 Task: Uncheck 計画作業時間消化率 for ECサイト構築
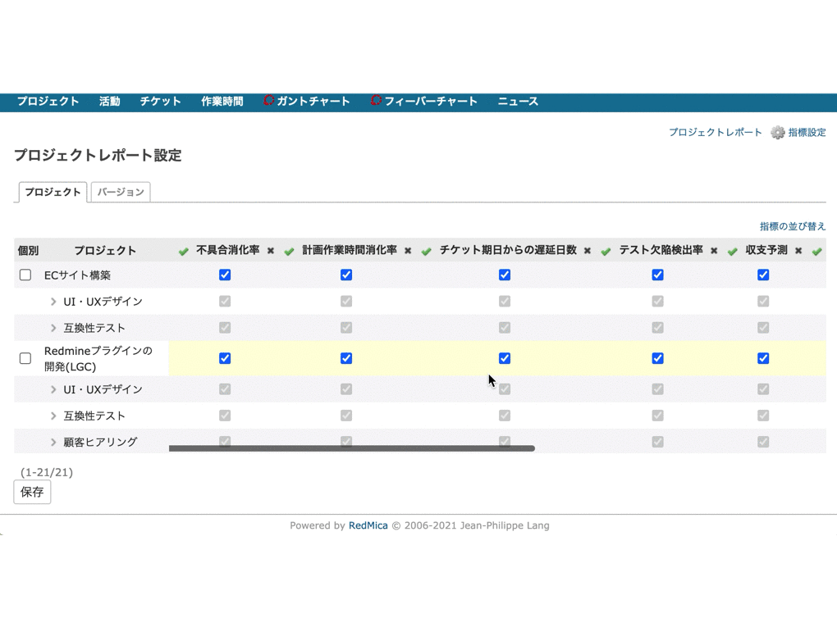346,275
